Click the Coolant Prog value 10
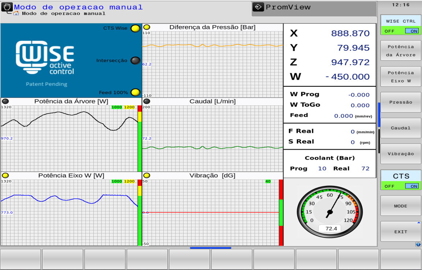 [x=322, y=169]
